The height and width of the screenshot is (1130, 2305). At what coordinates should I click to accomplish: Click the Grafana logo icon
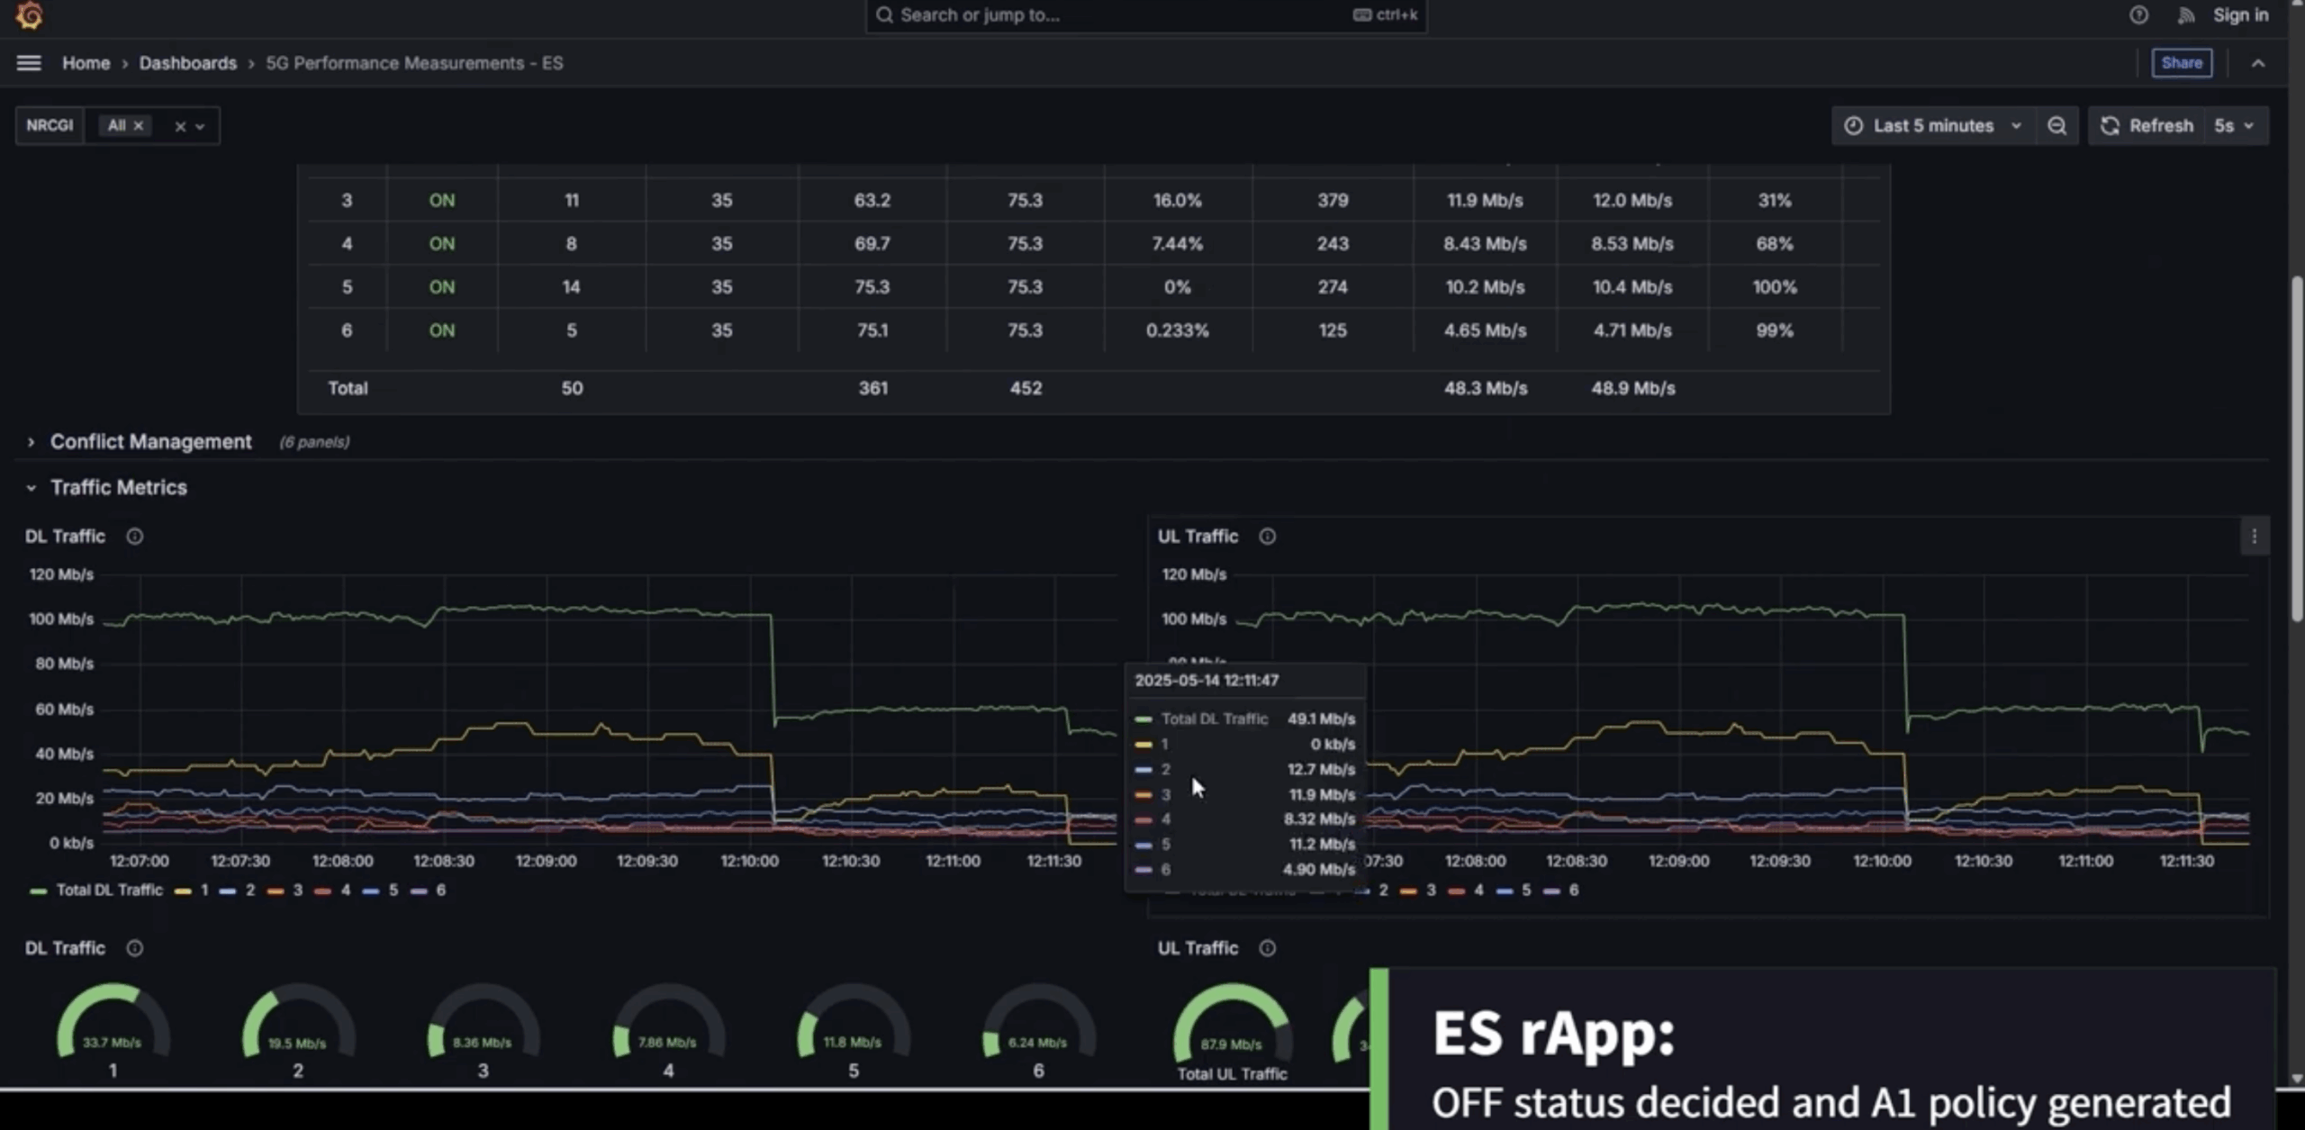tap(30, 14)
